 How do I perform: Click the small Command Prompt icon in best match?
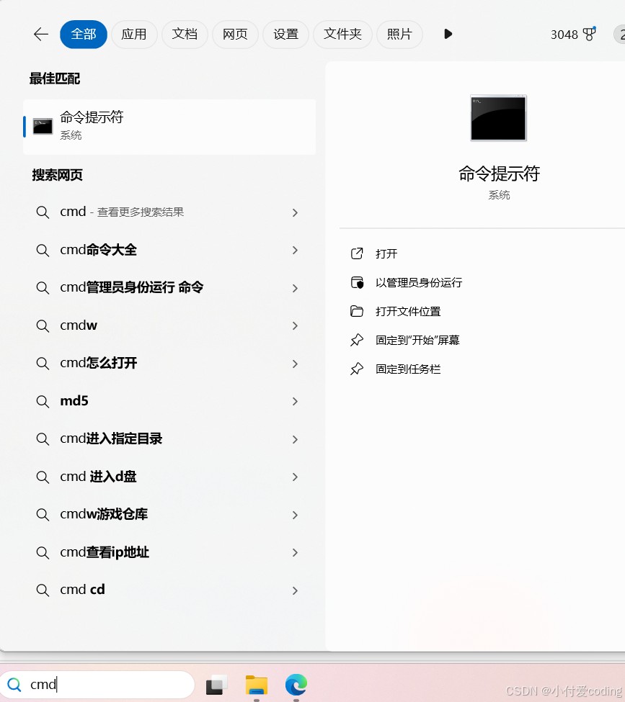coord(43,126)
